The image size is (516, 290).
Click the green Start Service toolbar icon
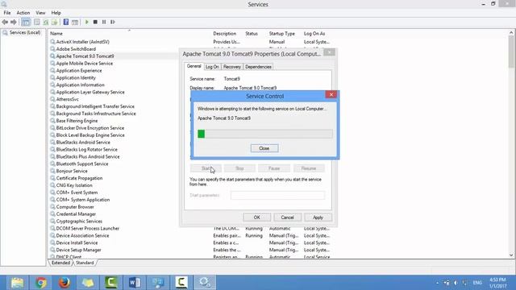pyautogui.click(x=87, y=22)
